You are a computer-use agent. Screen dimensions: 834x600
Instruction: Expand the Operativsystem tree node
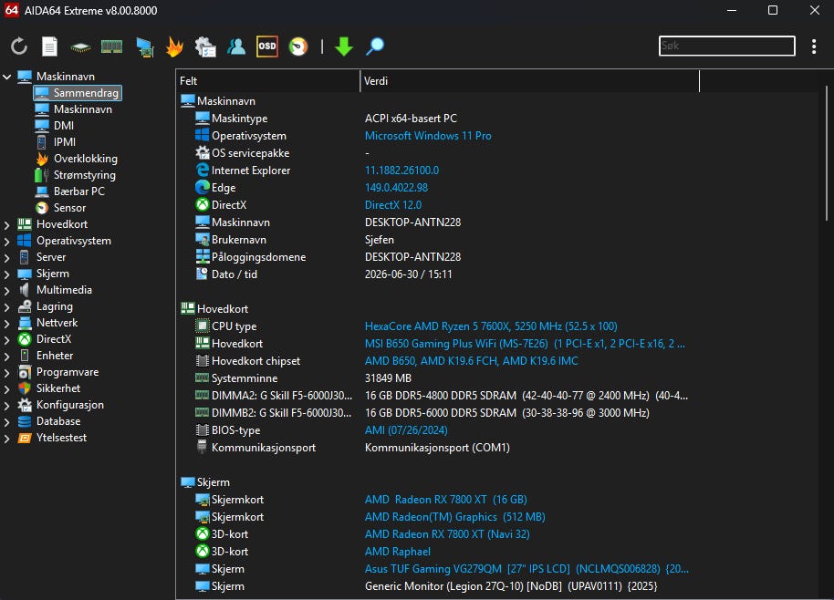[7, 242]
